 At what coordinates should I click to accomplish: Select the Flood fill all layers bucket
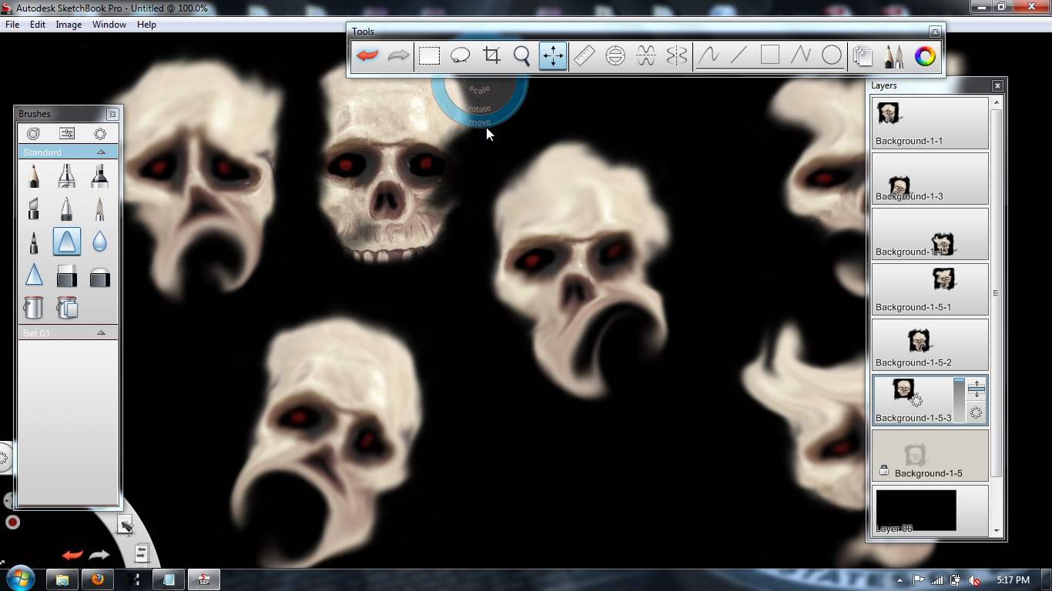point(67,308)
